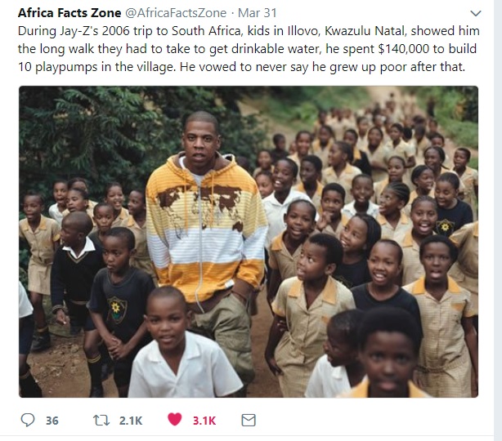
Task: Open the Africa Facts Zone profile name
Action: [x=69, y=13]
